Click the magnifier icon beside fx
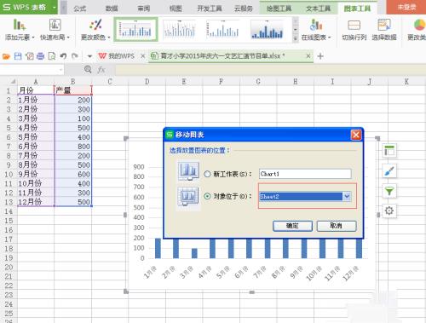This screenshot has height=323, width=426. tap(88, 69)
